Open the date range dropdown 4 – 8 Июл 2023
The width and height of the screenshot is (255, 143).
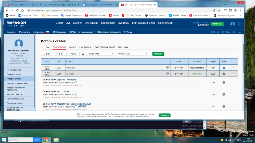[x=98, y=54]
